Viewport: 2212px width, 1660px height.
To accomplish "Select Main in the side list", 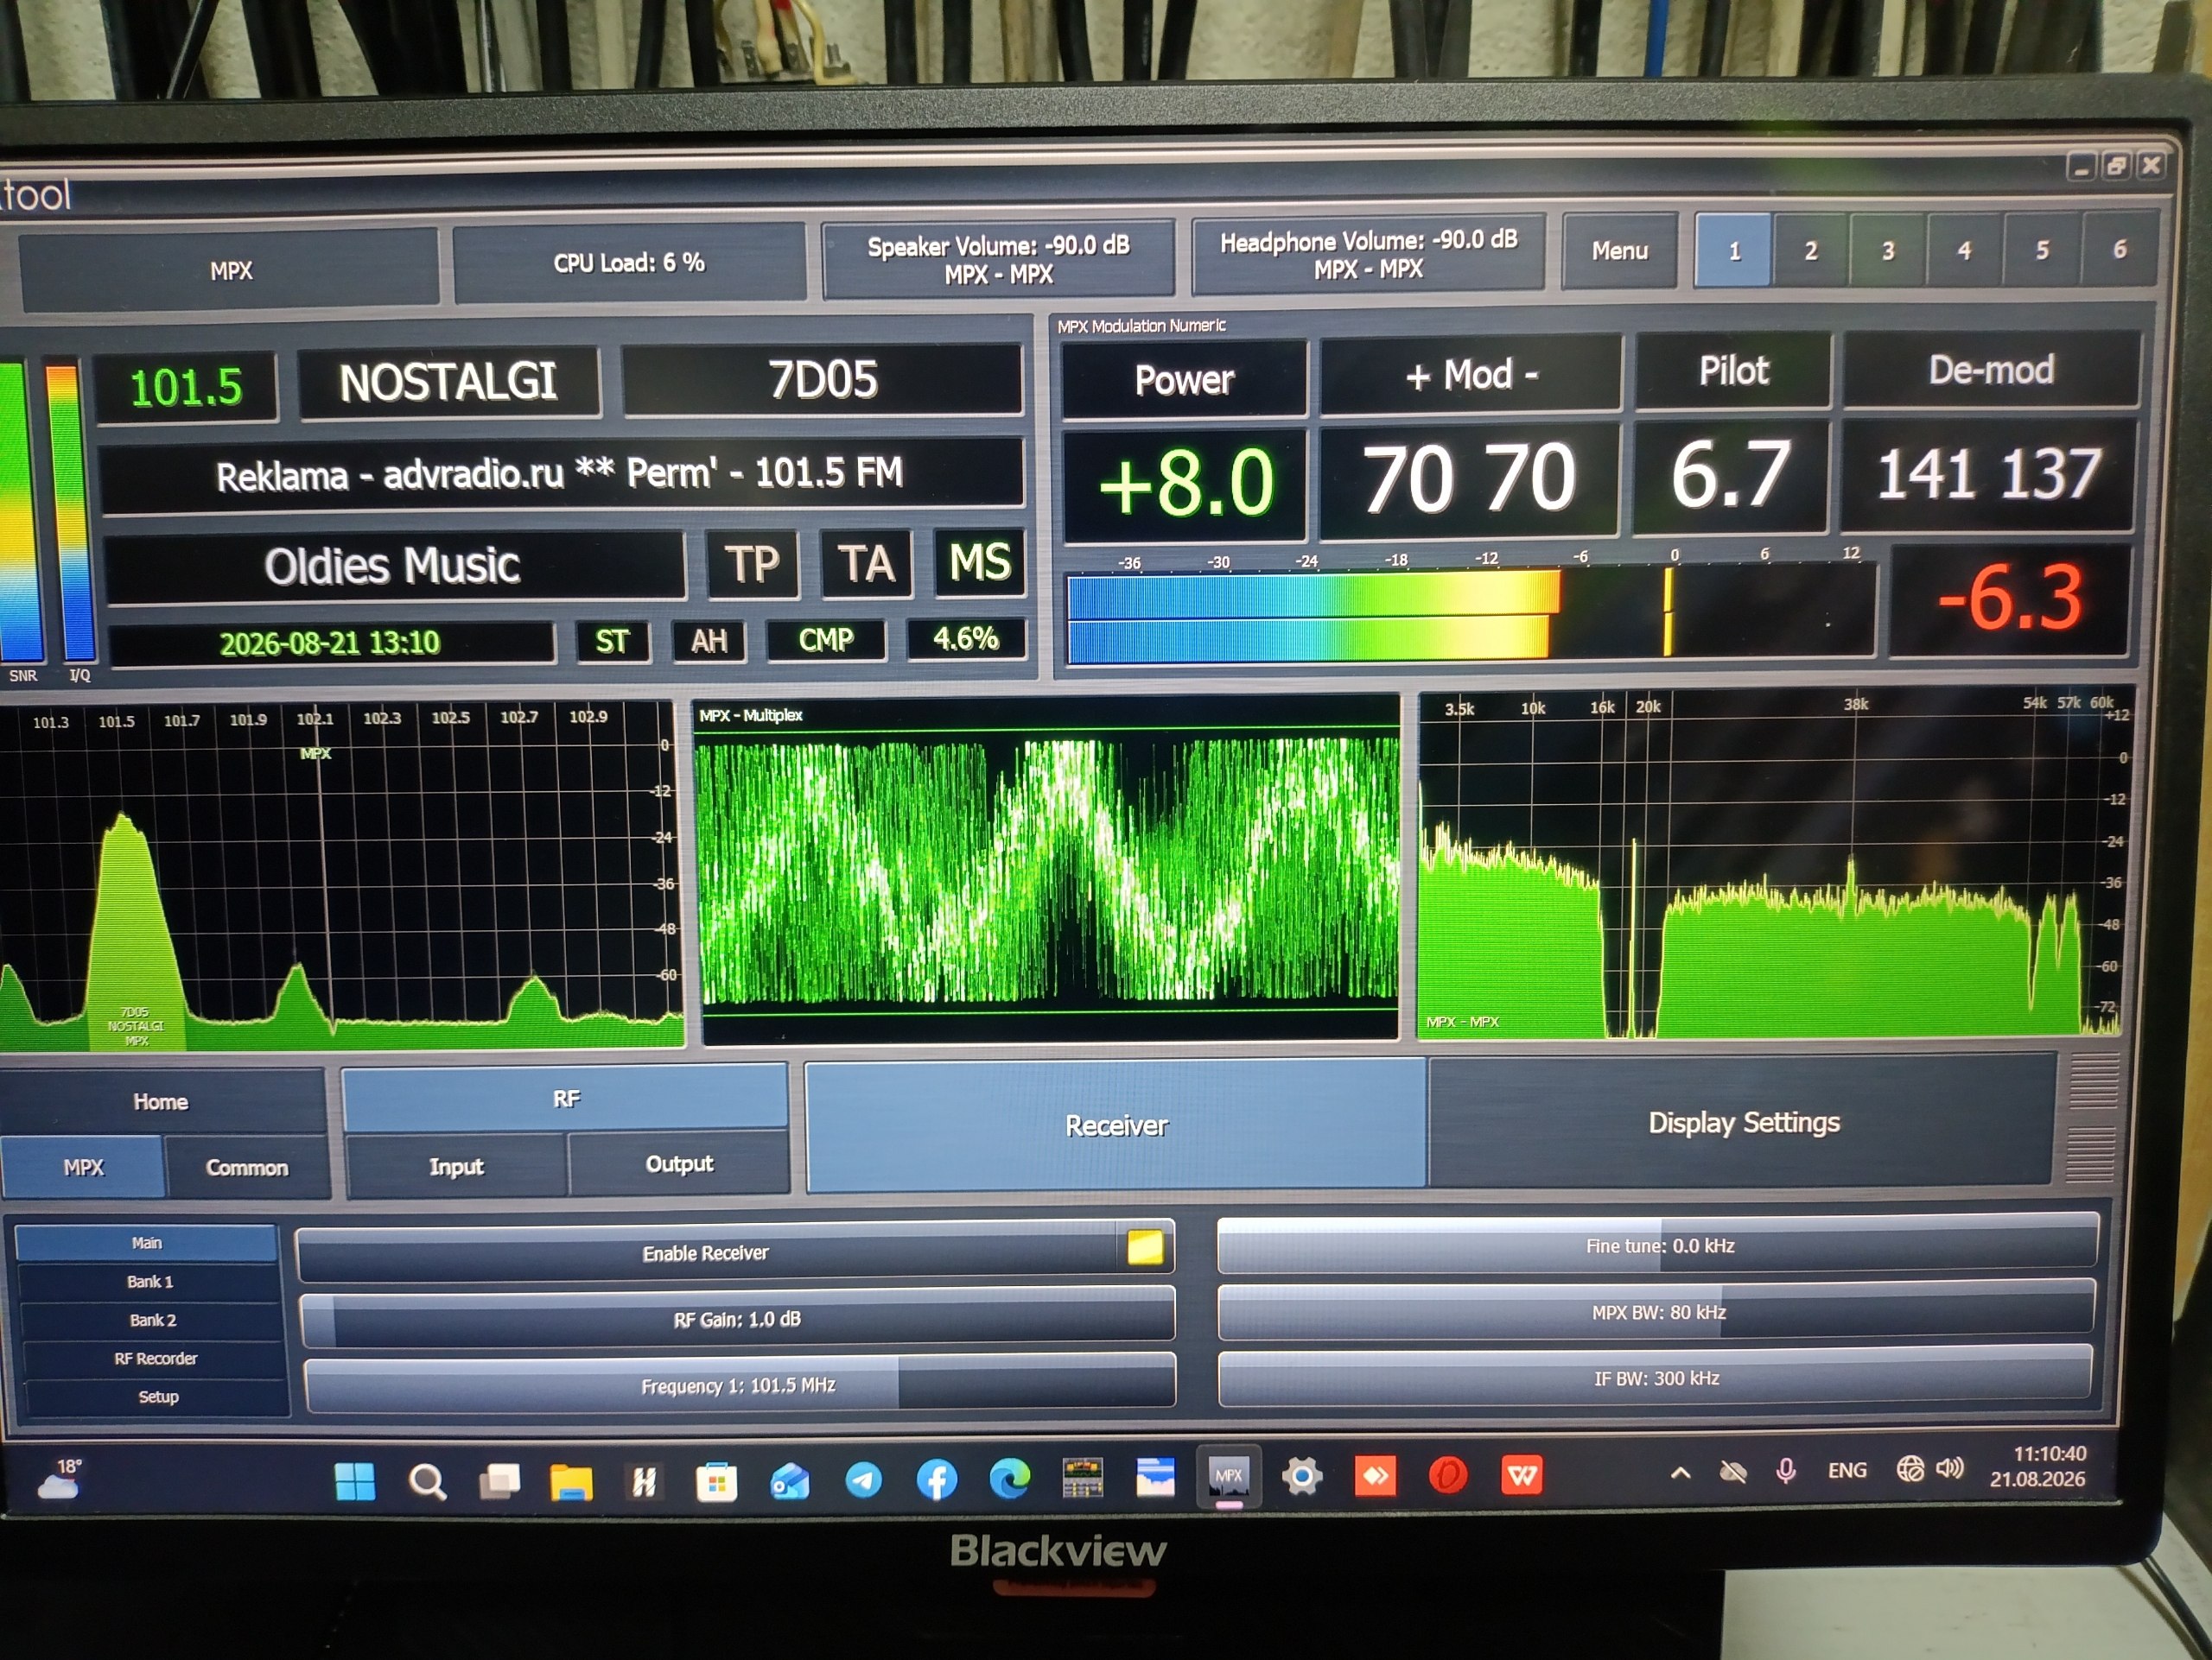I will pos(146,1242).
